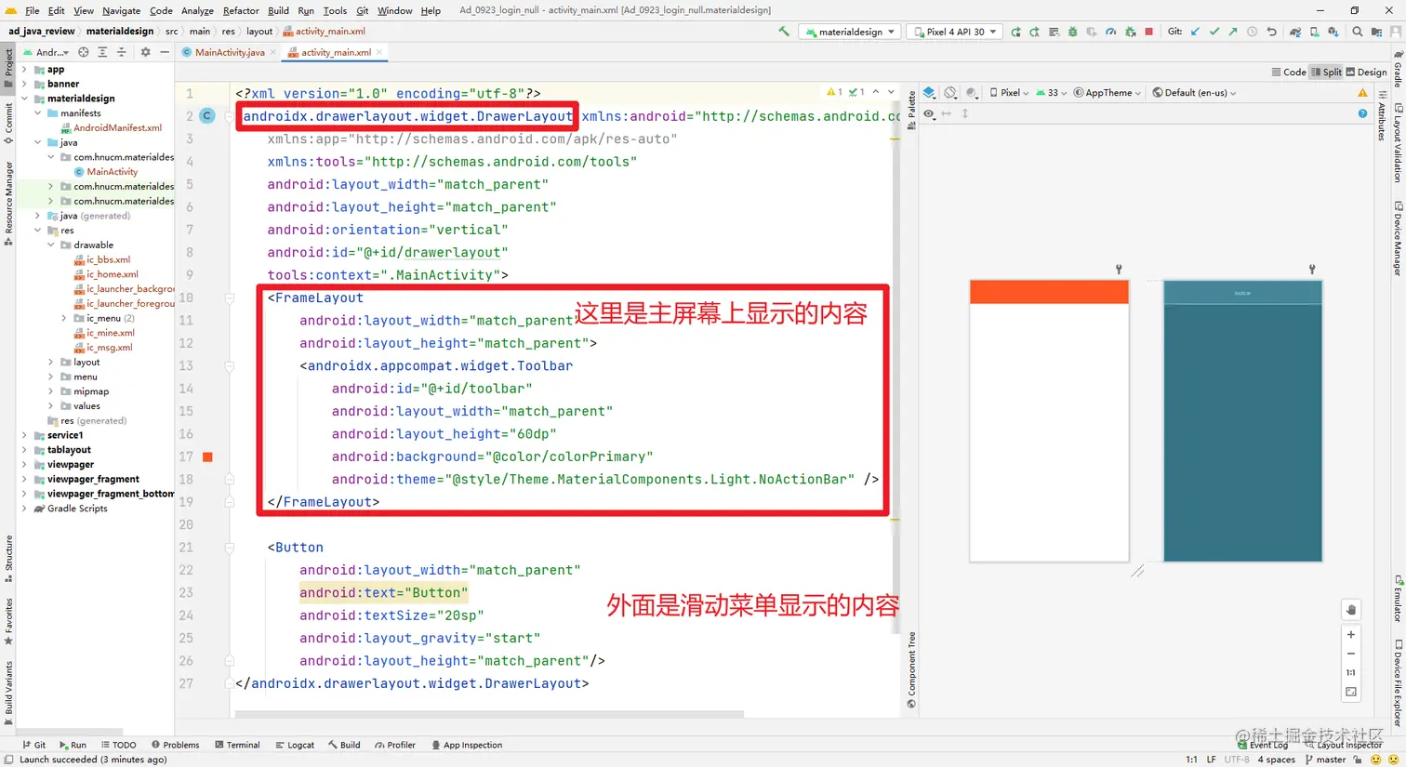The image size is (1406, 767).
Task: Open the API 33 version dropdown
Action: (1051, 93)
